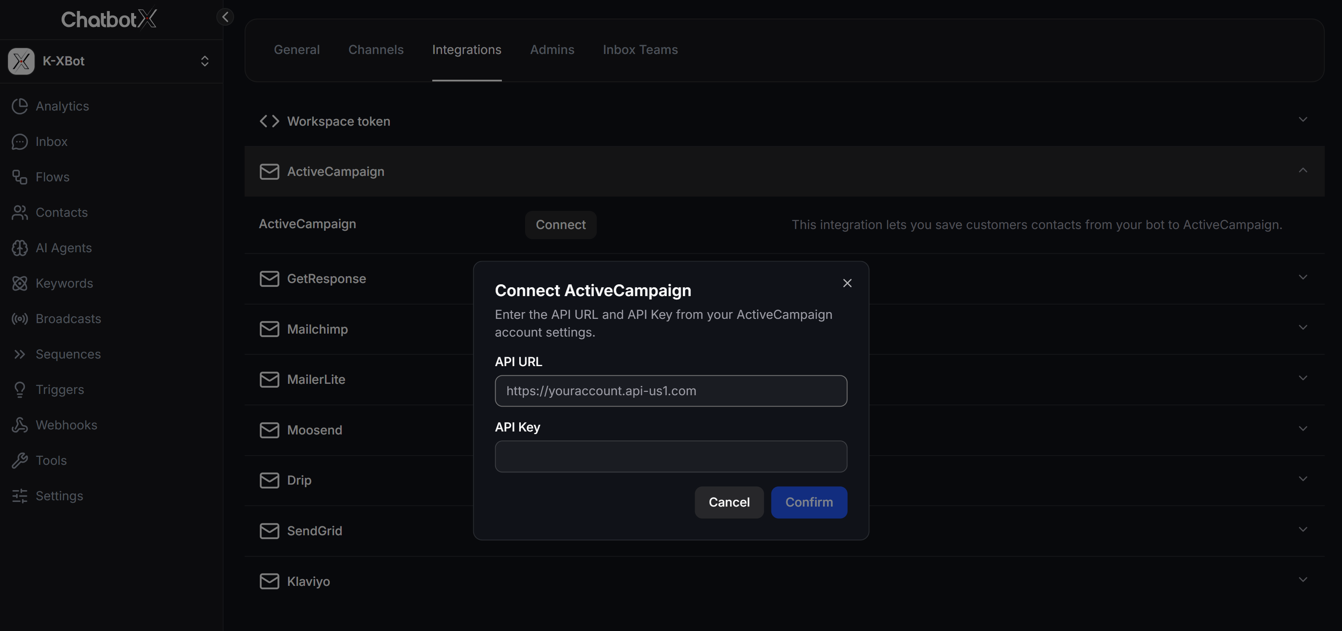Open Broadcasts from the sidebar
The width and height of the screenshot is (1342, 631).
point(68,318)
